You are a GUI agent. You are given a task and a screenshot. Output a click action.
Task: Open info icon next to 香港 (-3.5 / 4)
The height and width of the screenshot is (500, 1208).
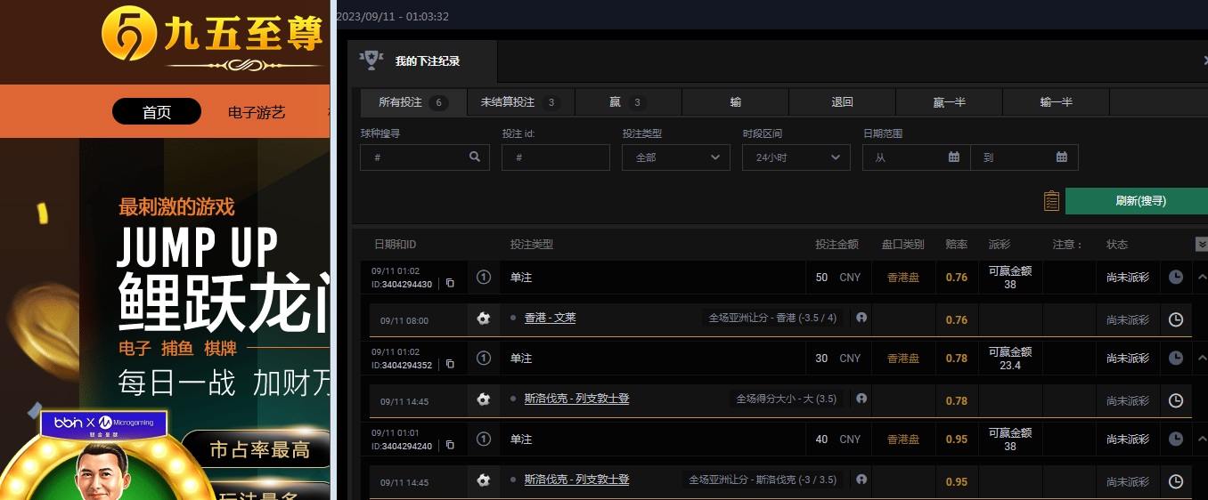(x=861, y=317)
